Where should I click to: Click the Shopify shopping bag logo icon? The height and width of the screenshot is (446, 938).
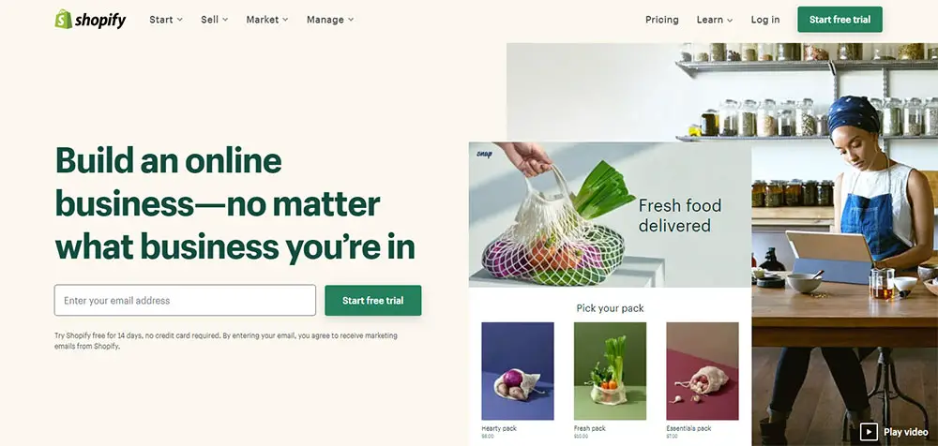[64, 19]
